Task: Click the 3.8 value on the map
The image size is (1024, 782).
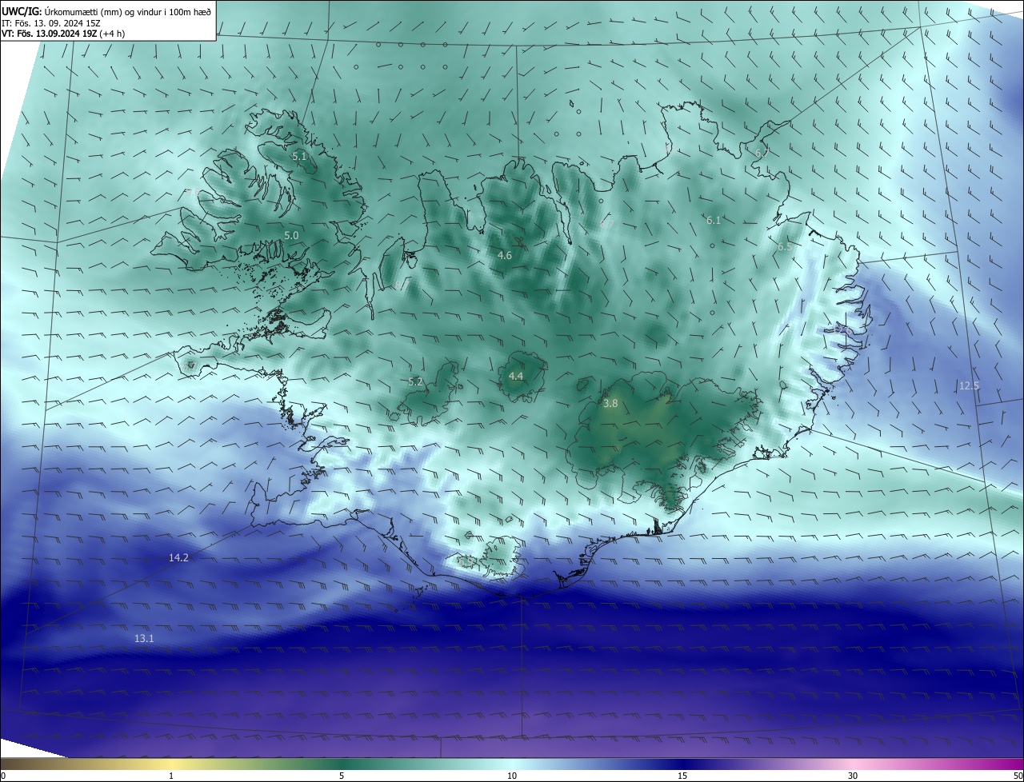Action: click(x=610, y=404)
